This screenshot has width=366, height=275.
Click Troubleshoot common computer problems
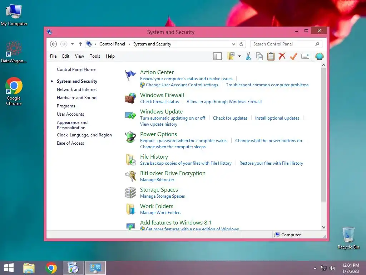[x=267, y=85]
